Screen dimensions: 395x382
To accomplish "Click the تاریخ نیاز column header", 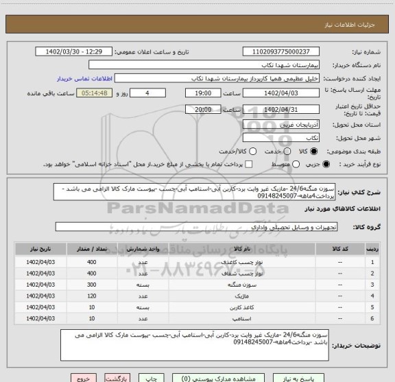I will tap(40, 249).
